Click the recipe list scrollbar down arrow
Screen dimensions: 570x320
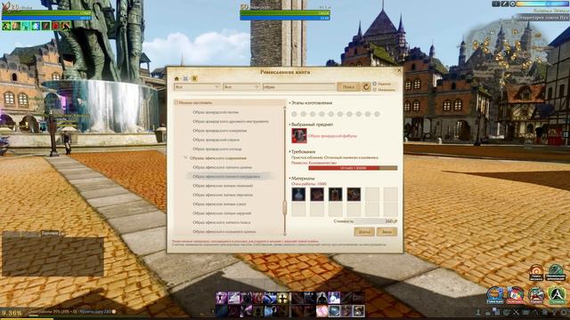[x=285, y=235]
